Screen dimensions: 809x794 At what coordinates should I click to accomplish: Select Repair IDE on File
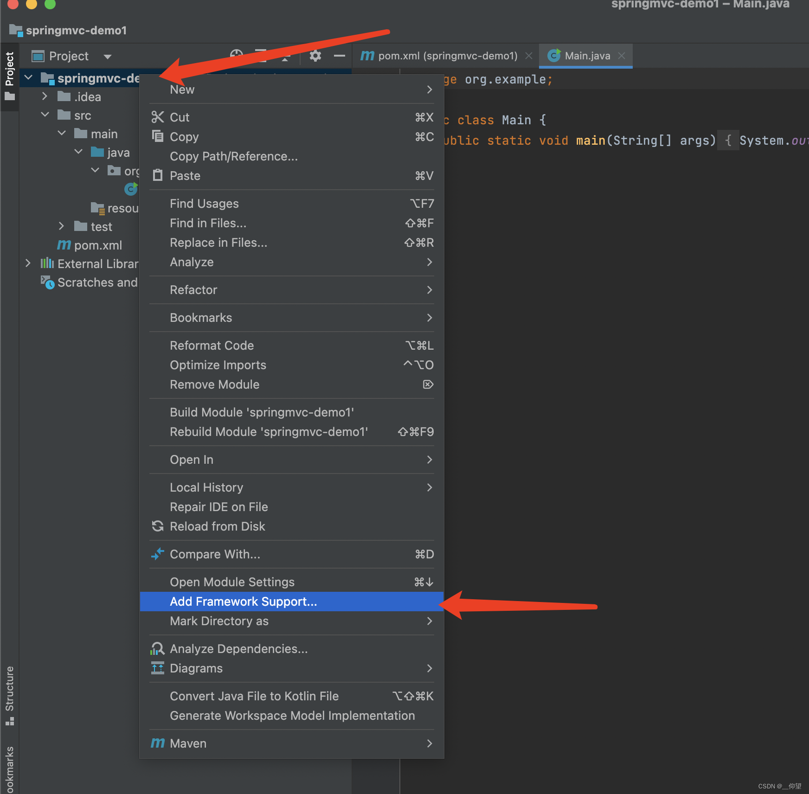pos(292,507)
